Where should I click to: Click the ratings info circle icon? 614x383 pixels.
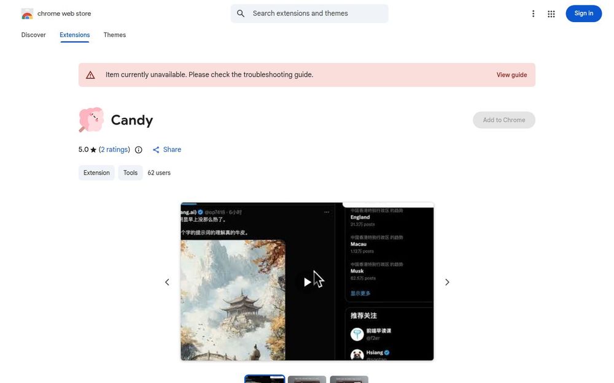pos(139,150)
